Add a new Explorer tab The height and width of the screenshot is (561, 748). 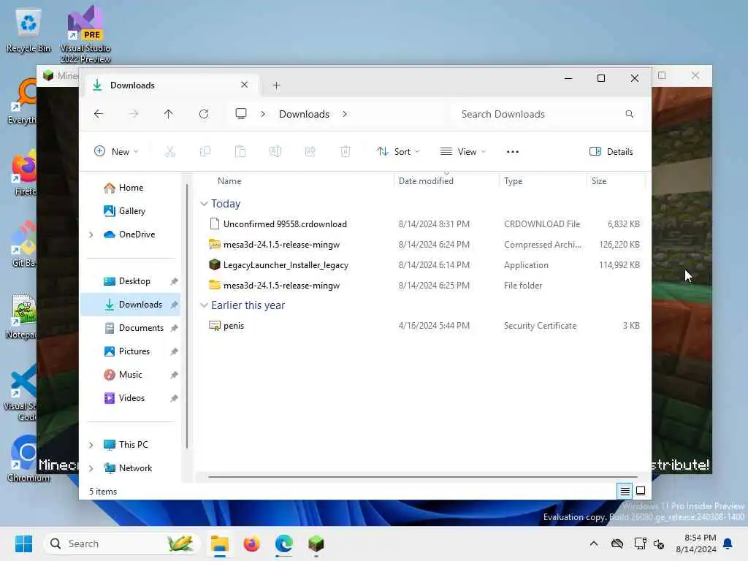[276, 85]
